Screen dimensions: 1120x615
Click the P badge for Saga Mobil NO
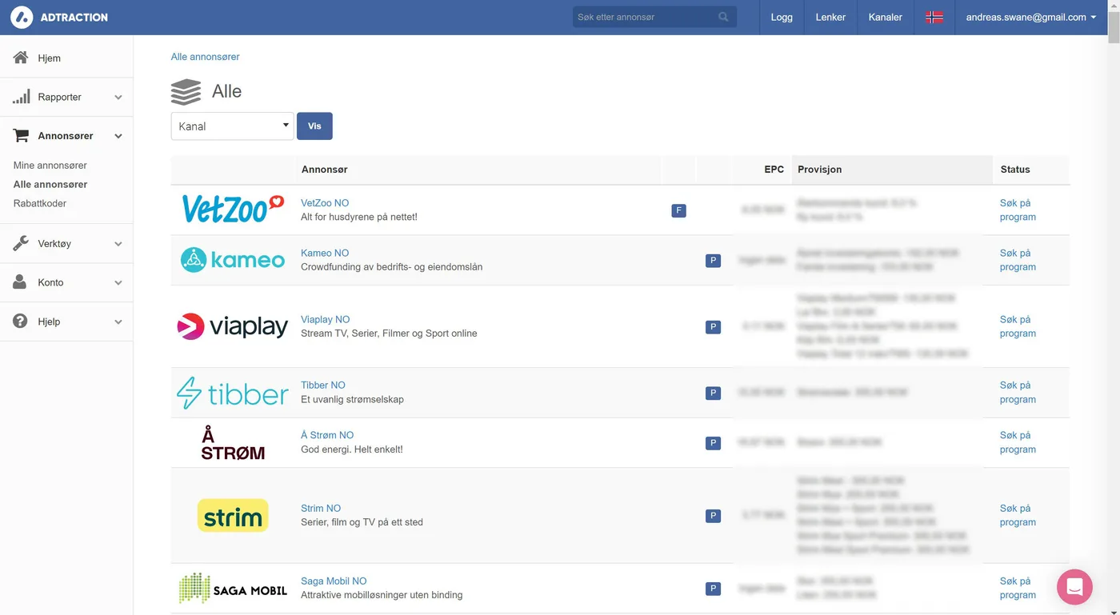pos(713,589)
